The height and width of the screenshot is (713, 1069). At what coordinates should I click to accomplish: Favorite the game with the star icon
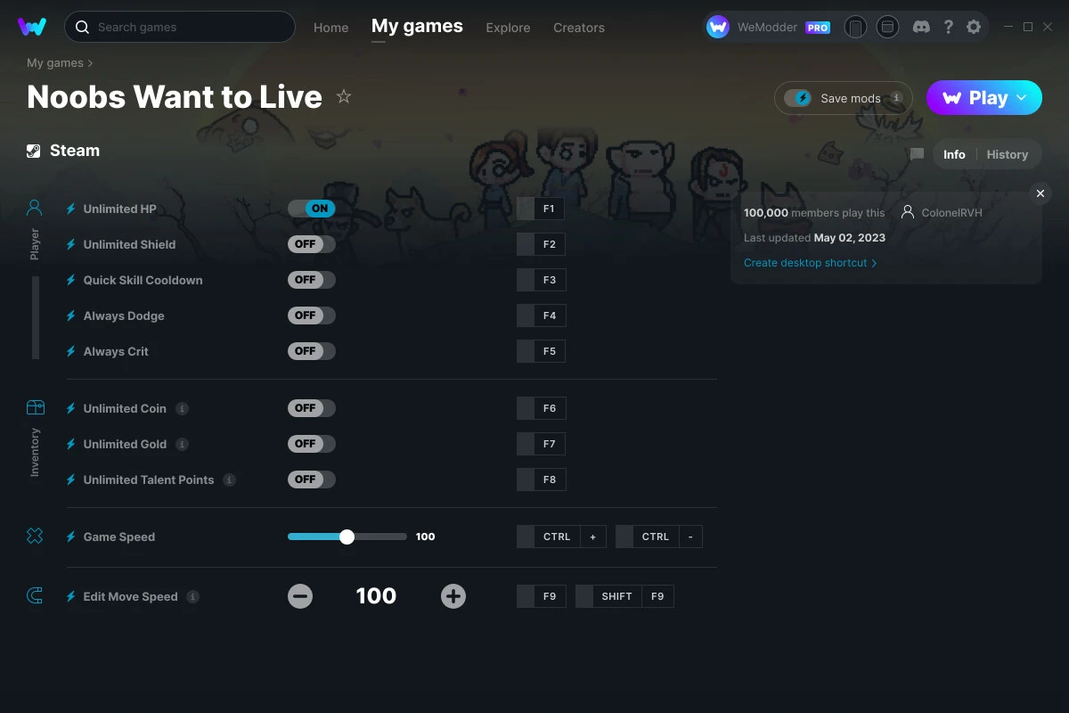tap(344, 96)
